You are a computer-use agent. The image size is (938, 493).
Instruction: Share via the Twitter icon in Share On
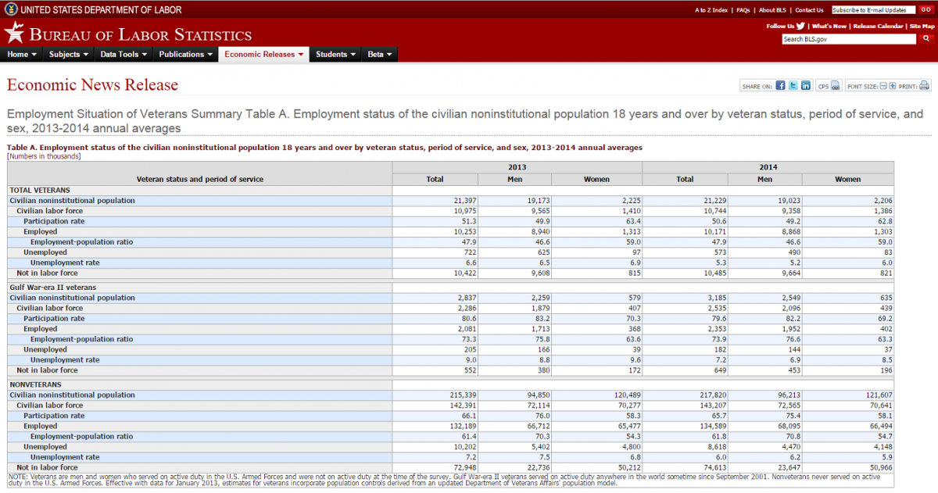coord(793,86)
